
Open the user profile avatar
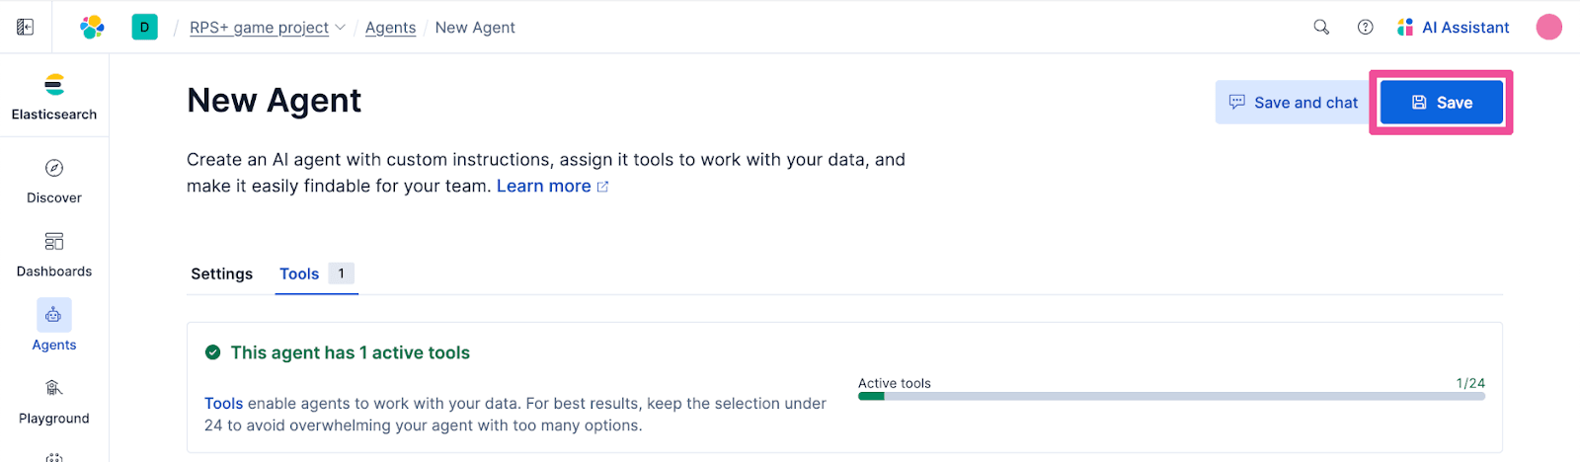click(x=1548, y=28)
